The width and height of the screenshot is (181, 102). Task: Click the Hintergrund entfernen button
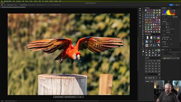[x=70, y=97]
